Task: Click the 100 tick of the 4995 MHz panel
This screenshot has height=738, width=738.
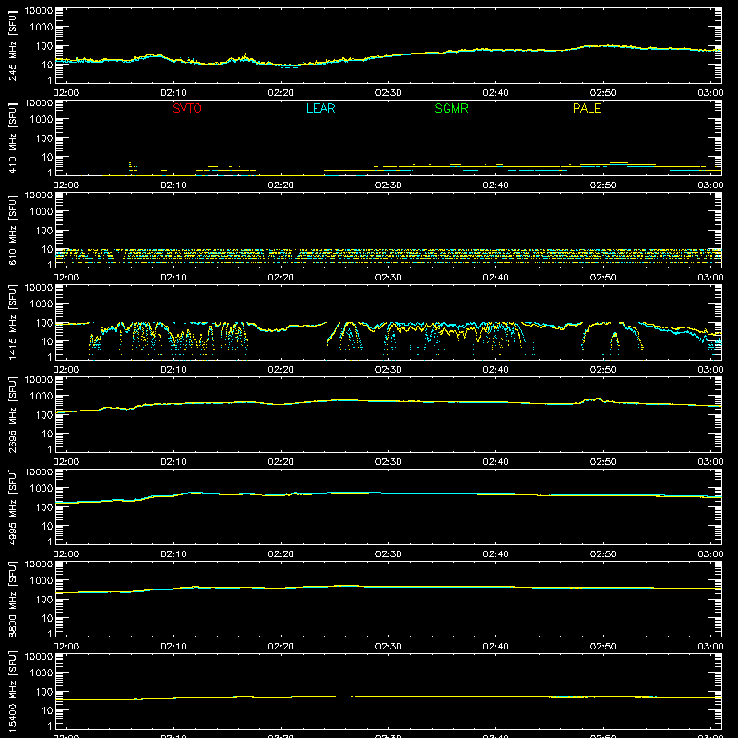Action: 45,507
